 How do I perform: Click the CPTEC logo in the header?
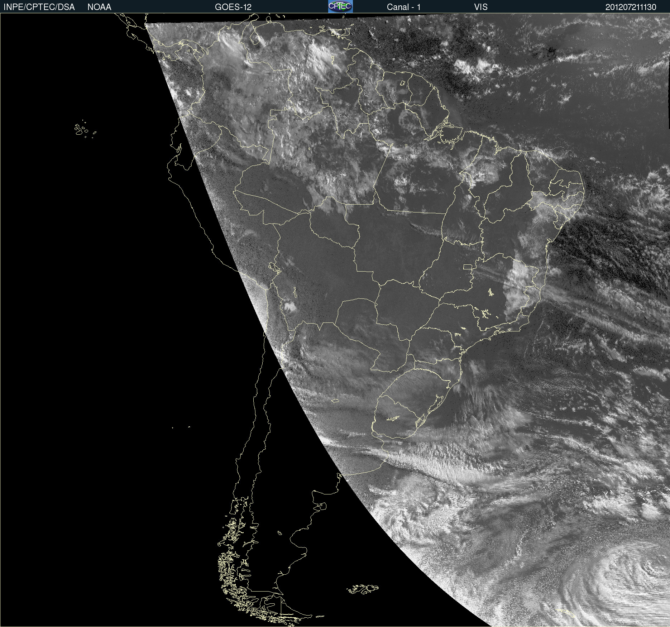pyautogui.click(x=340, y=6)
